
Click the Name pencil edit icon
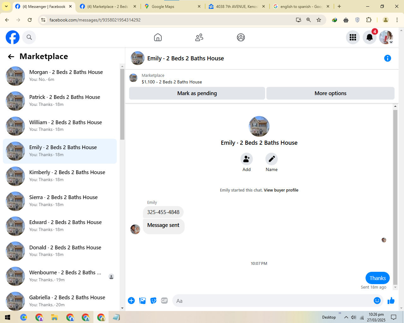[271, 159]
